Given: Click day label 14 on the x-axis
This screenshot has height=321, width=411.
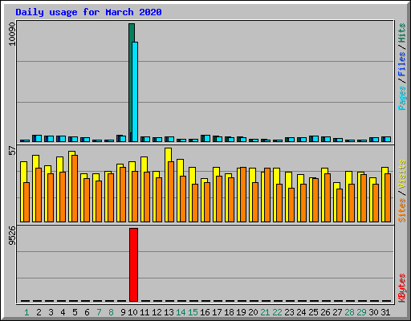Looking at the screenshot, I should click(181, 312).
